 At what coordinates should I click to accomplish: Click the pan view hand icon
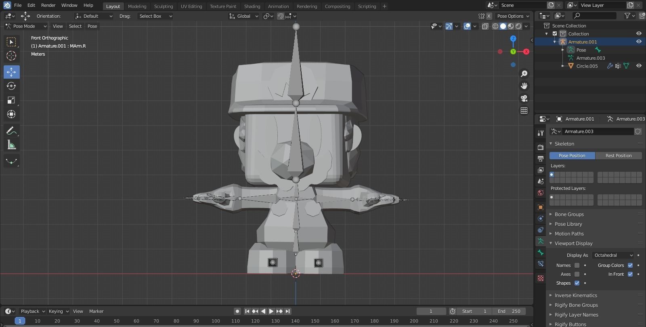click(524, 86)
